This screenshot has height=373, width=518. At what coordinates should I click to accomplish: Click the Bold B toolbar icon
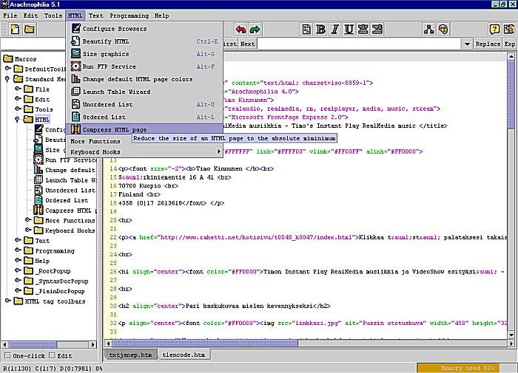point(320,30)
